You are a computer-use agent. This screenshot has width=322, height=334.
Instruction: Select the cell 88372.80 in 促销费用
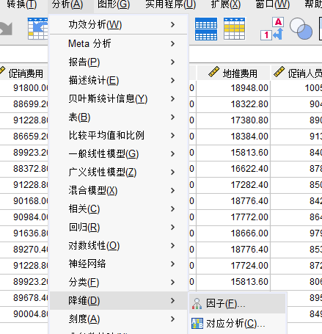pos(24,169)
